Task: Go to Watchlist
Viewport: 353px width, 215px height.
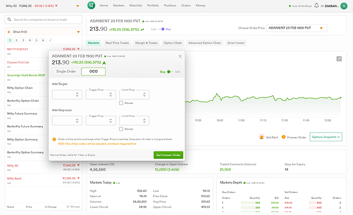Action: [136, 6]
